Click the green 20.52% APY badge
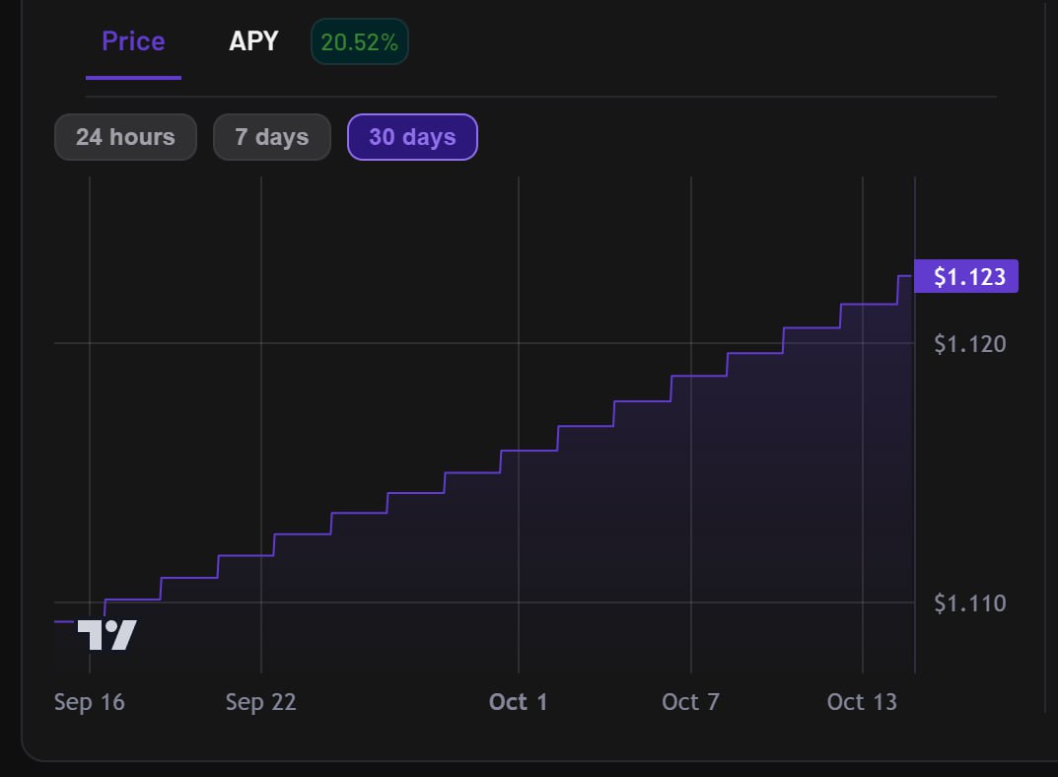 pyautogui.click(x=359, y=41)
